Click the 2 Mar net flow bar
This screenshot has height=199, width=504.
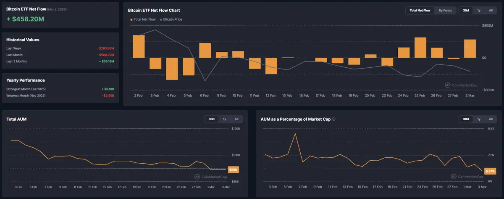pyautogui.click(x=470, y=49)
